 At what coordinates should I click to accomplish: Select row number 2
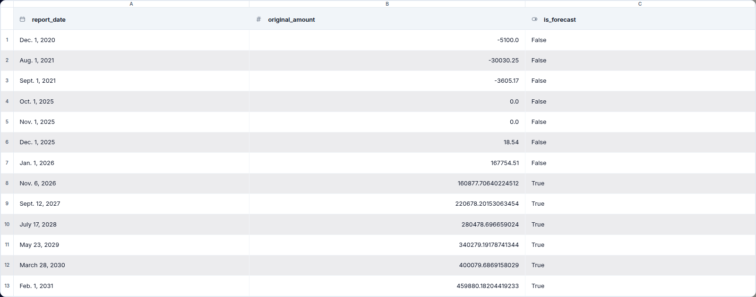(7, 61)
